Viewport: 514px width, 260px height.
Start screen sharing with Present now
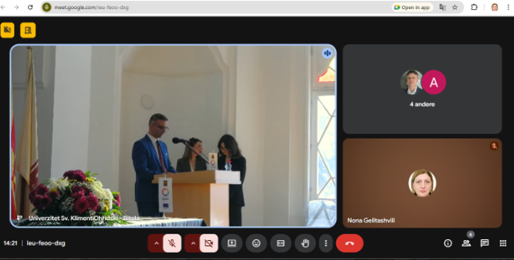232,243
